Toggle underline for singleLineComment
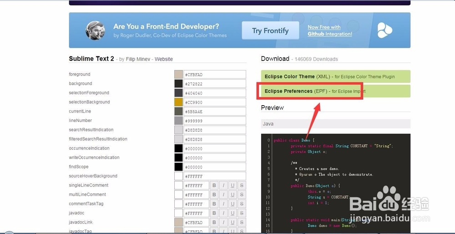455x234 pixels. click(x=233, y=185)
